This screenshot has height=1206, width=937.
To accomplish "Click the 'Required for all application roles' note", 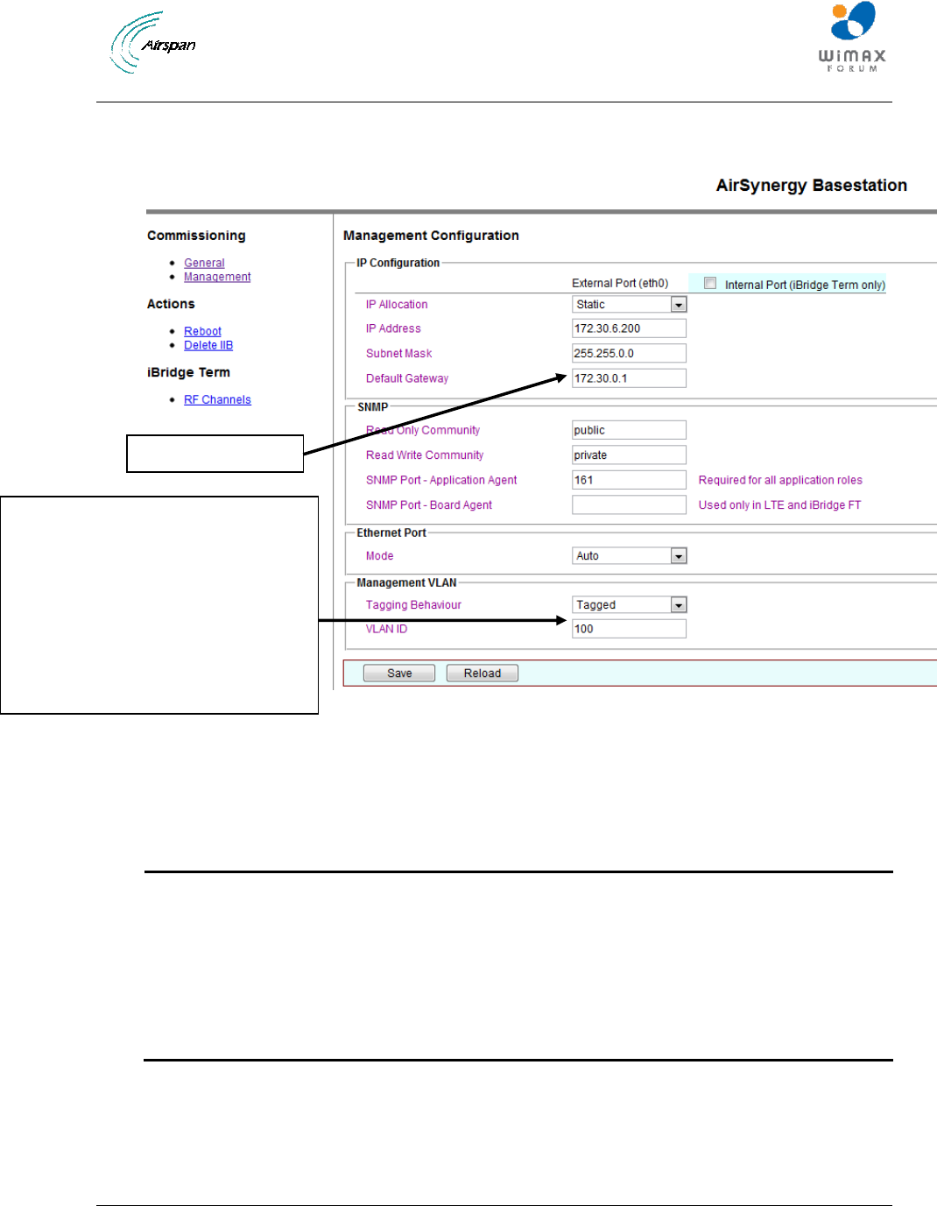I will (x=780, y=480).
